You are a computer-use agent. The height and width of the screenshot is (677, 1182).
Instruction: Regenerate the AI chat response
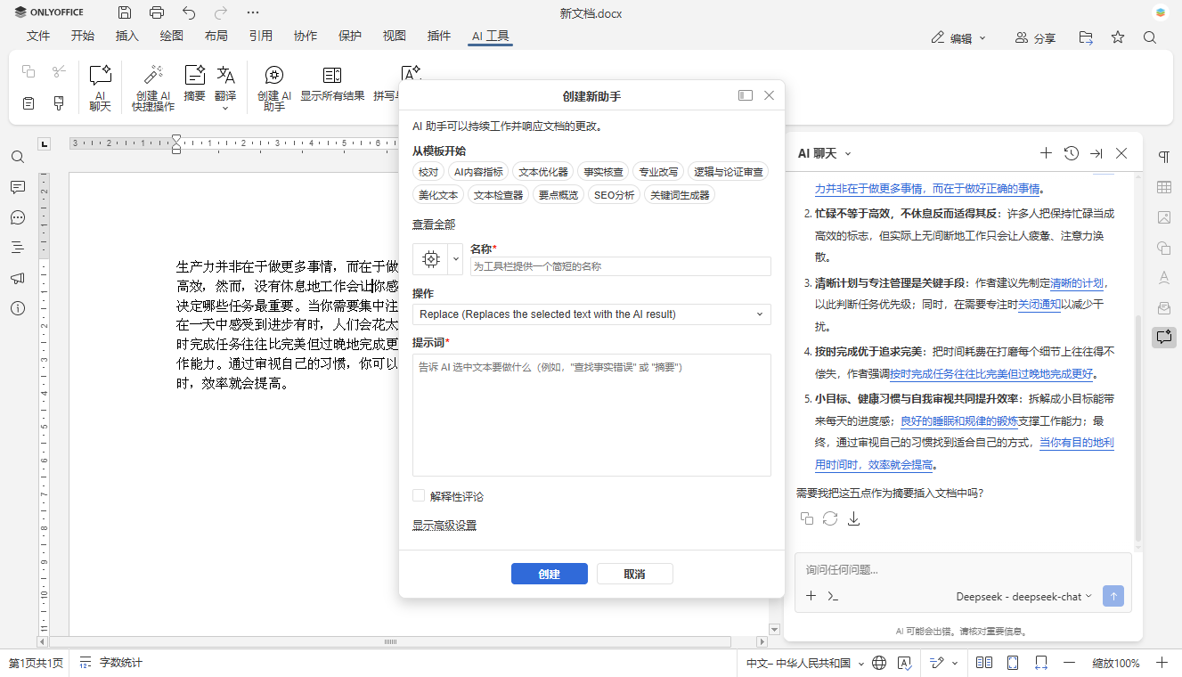pos(830,518)
